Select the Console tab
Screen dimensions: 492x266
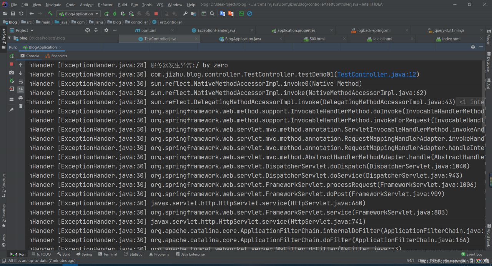coord(30,56)
